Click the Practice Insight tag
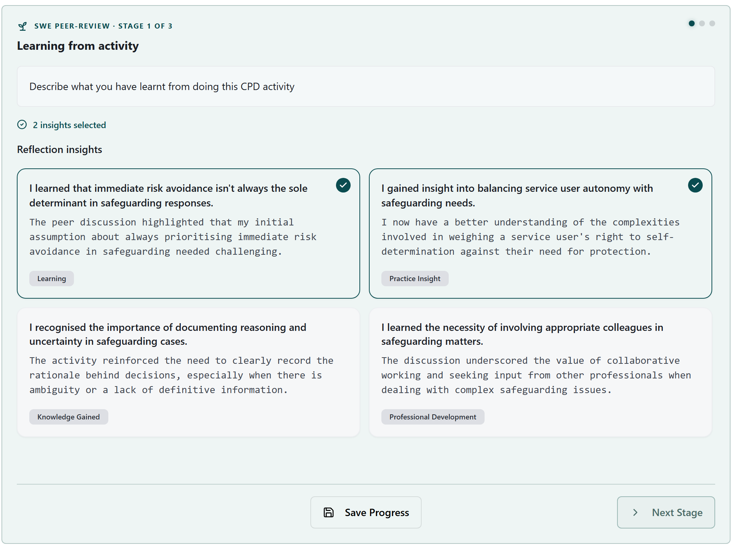The image size is (732, 549). point(415,279)
